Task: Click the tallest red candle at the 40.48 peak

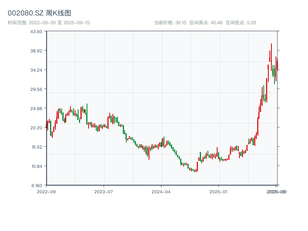Action: click(x=271, y=57)
